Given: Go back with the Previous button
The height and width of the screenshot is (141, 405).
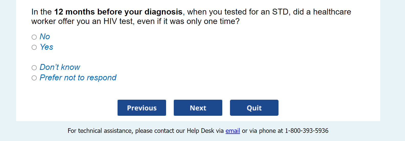Looking at the screenshot, I should (x=142, y=108).
